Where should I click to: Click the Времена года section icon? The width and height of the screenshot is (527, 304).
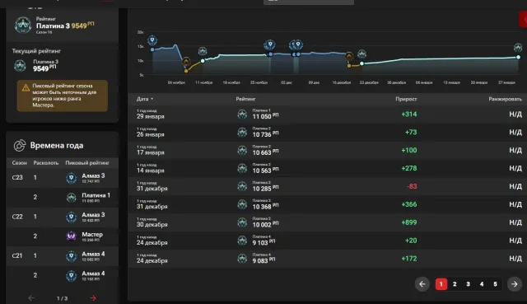[x=20, y=145]
